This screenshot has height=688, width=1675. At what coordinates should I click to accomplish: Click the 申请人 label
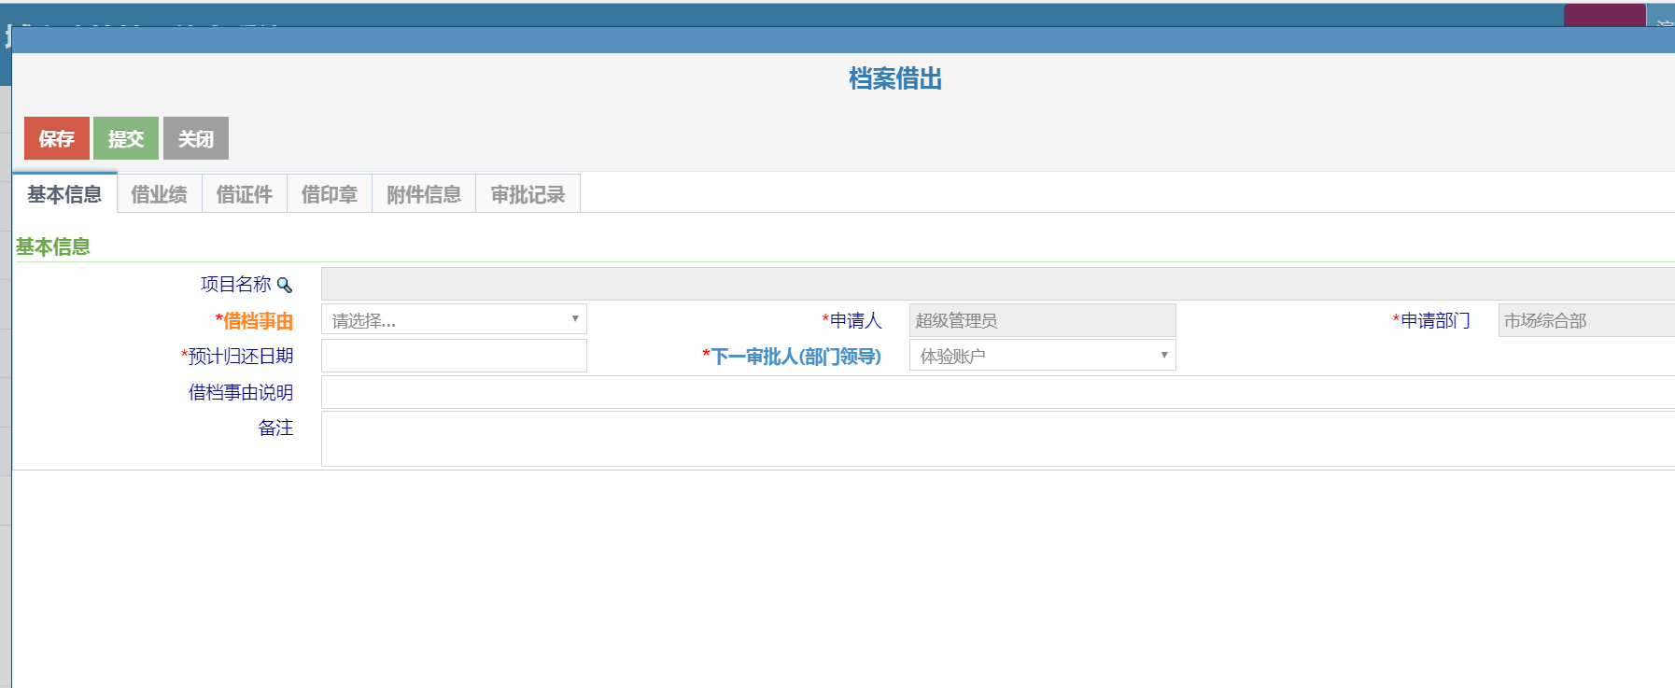click(x=852, y=320)
